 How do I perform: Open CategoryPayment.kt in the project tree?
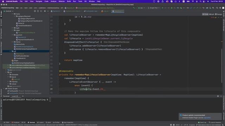[x=27, y=19]
